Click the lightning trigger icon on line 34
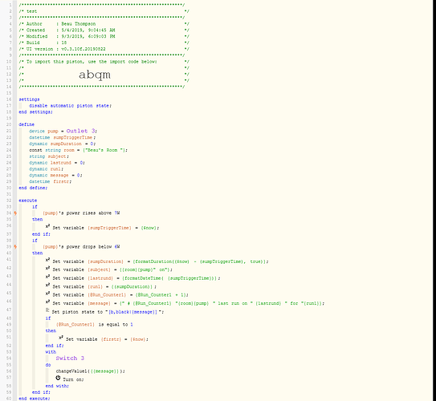Viewport: 436px width, 401px height. [x=15, y=213]
